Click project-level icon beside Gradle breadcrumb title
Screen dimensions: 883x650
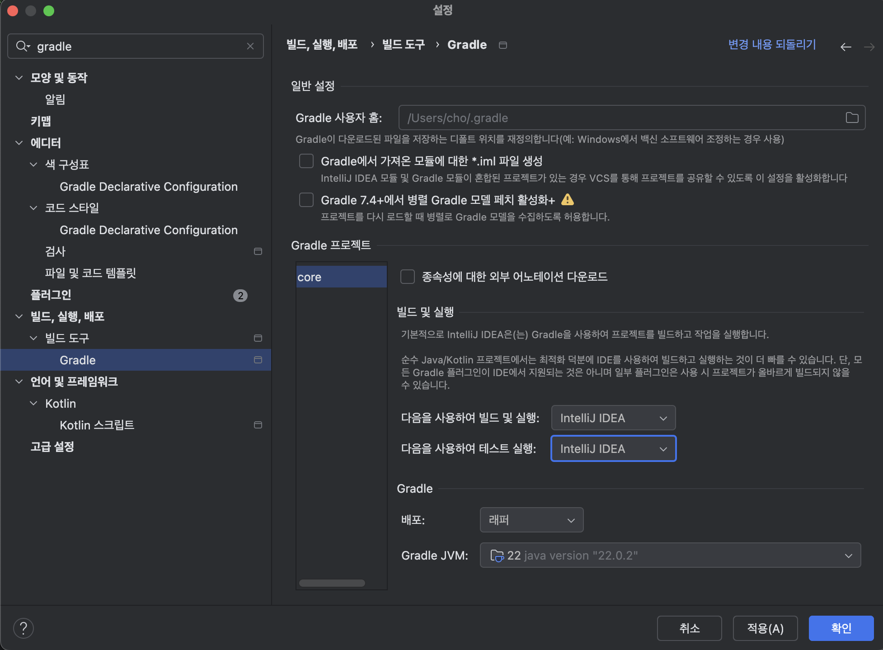coord(503,45)
